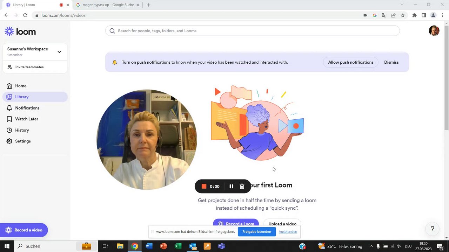Pause the Loom recording

pos(231,187)
